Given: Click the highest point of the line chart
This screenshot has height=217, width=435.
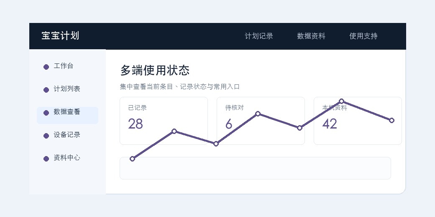Looking at the screenshot, I should (341, 101).
